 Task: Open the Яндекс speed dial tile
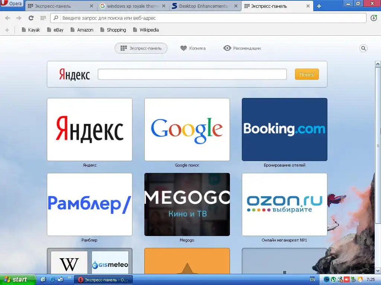tap(90, 130)
